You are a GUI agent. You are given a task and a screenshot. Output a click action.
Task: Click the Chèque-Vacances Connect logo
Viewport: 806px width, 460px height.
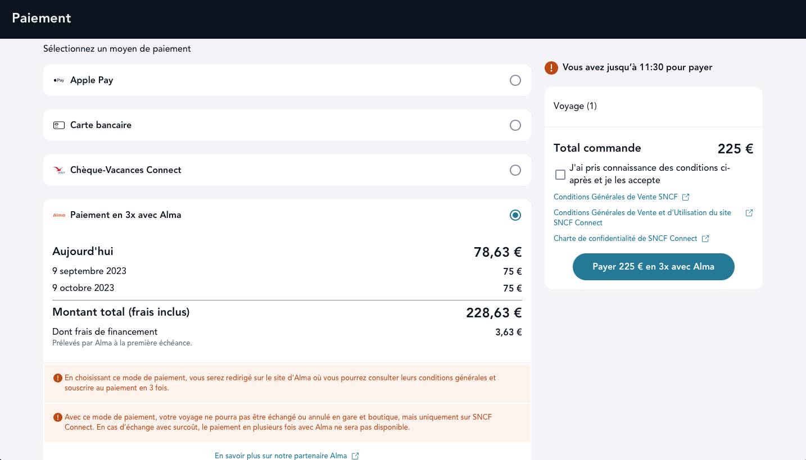[59, 170]
